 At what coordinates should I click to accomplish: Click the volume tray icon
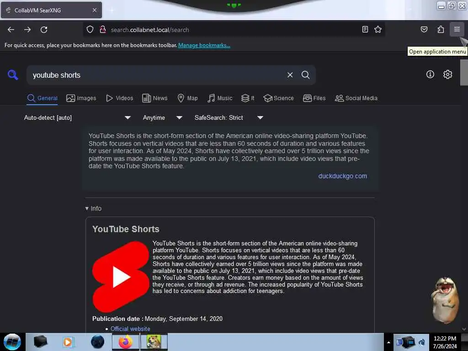click(x=422, y=342)
